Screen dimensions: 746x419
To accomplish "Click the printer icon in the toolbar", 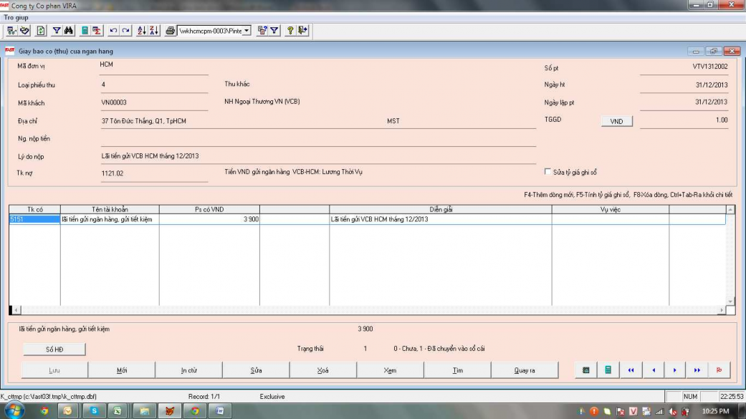I will point(171,31).
